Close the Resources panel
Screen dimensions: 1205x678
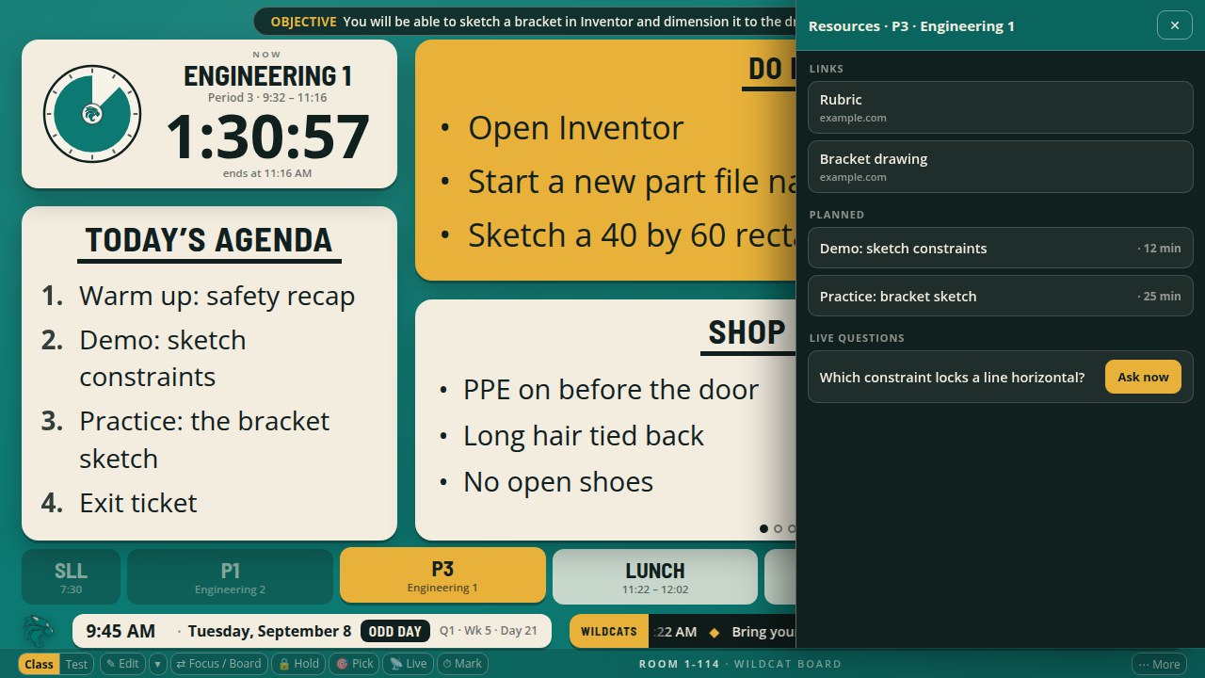click(1175, 25)
